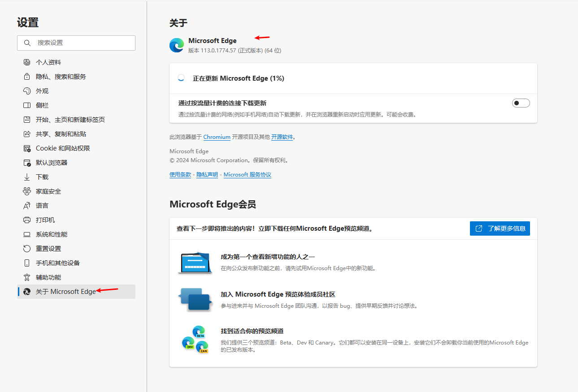This screenshot has width=578, height=392.
Task: Click the 成为第一个查看新增功能的人之一 heading
Action: click(x=268, y=257)
